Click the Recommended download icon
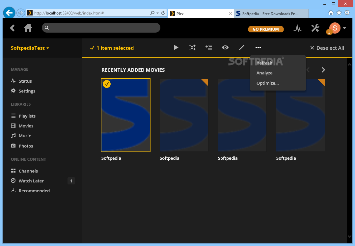 pos(13,190)
